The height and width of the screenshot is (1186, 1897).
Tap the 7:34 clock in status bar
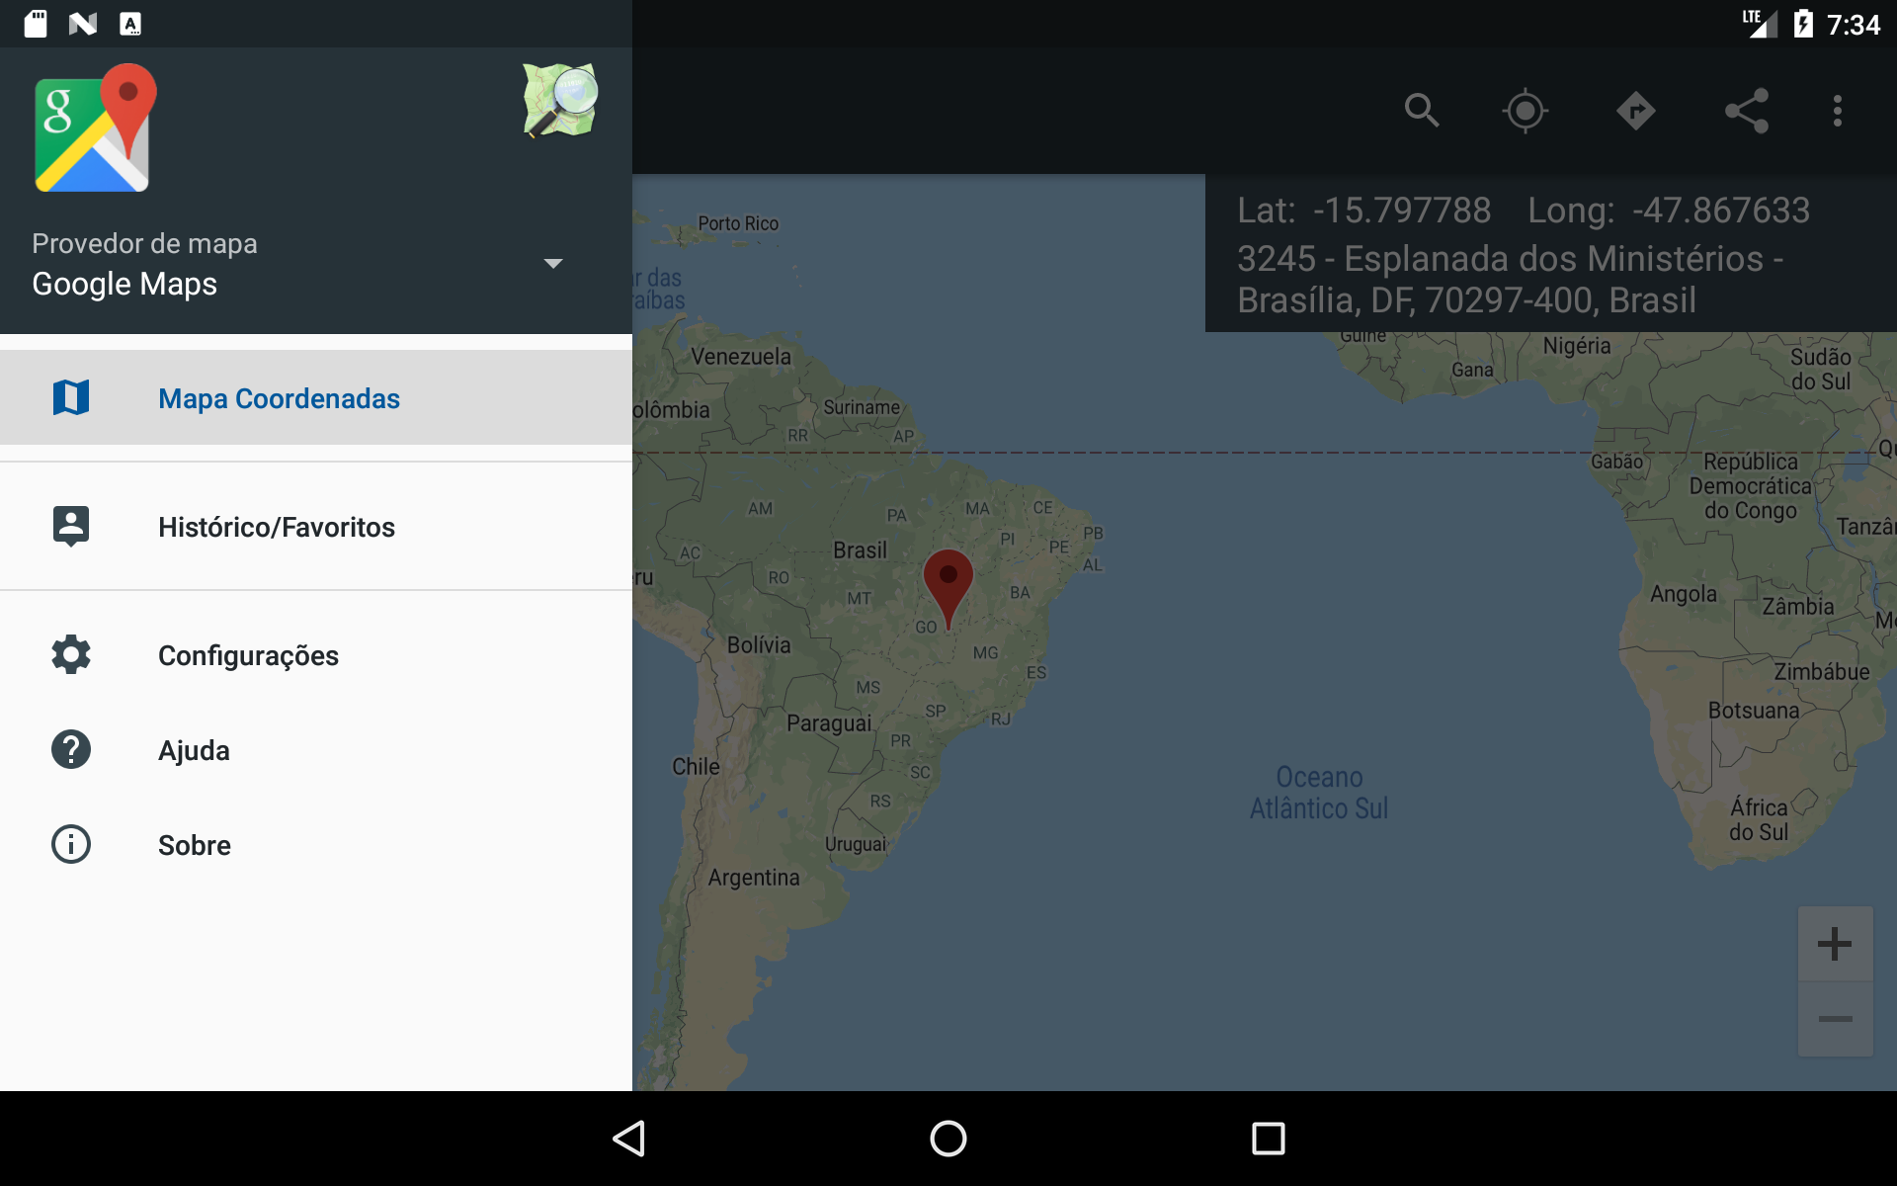click(x=1854, y=25)
